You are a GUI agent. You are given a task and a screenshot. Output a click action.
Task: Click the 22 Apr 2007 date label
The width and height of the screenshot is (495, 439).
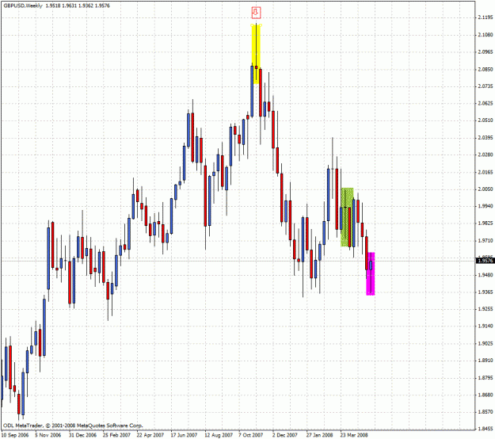point(150,435)
